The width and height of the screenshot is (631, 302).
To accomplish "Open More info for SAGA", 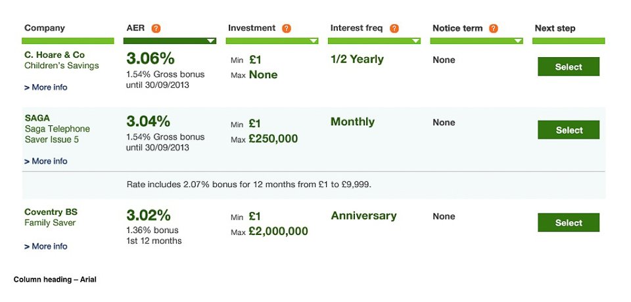I will [46, 161].
